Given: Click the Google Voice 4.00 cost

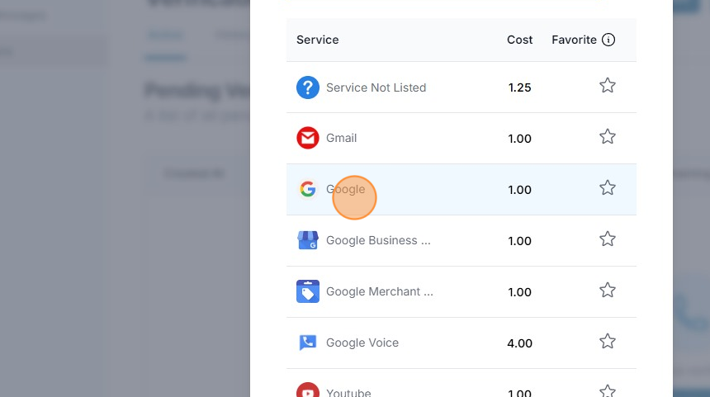Looking at the screenshot, I should (x=519, y=343).
